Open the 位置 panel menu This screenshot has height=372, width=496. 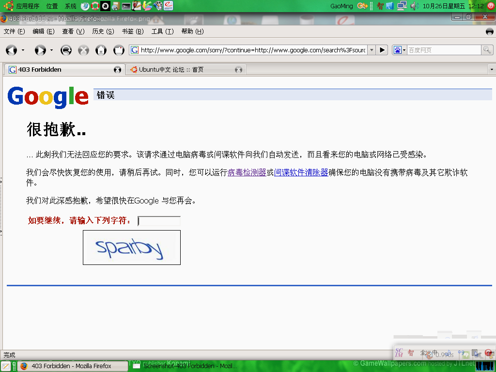click(x=52, y=6)
